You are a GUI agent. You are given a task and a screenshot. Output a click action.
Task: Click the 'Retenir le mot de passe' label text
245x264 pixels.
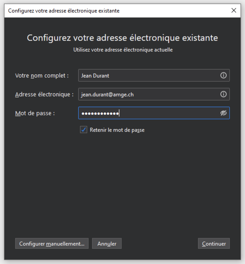[x=117, y=130]
